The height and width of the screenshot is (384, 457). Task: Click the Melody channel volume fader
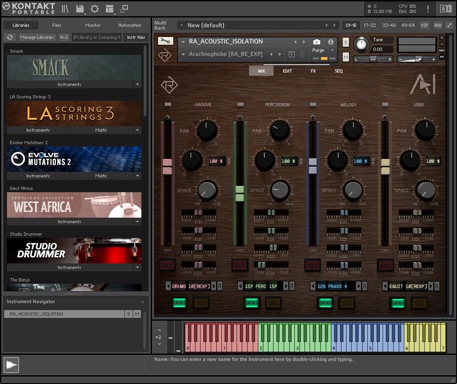pyautogui.click(x=313, y=166)
